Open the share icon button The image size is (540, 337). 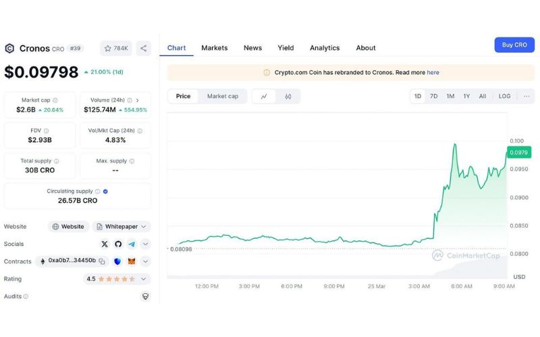[144, 49]
